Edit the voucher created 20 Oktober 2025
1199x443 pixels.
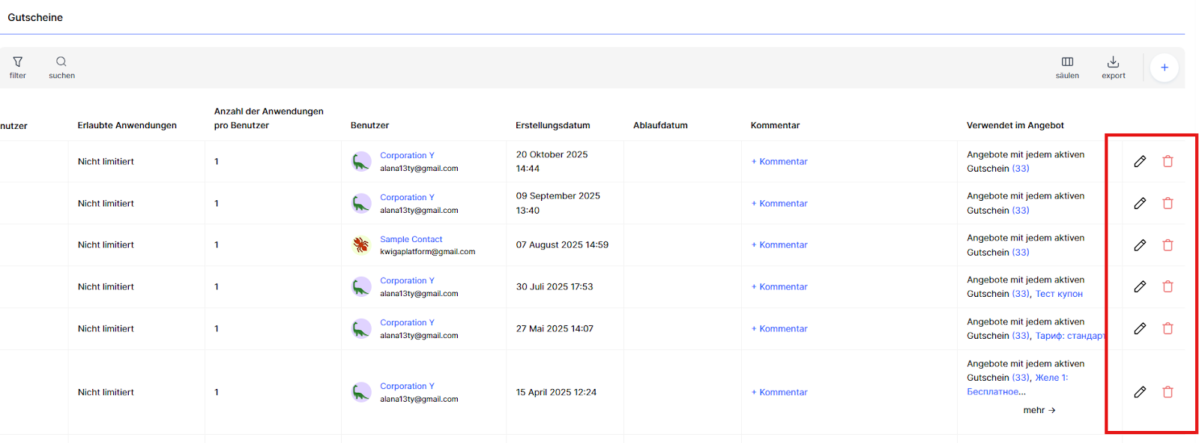tap(1140, 161)
